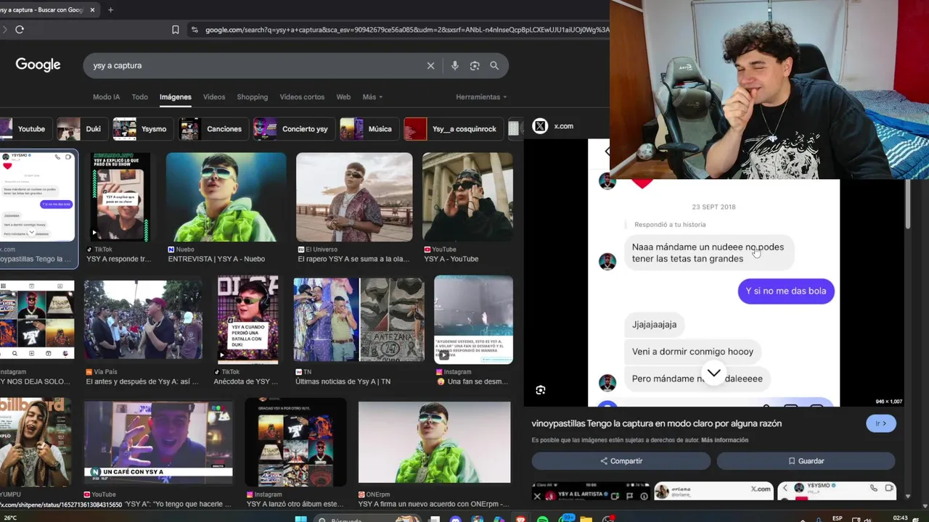Open TikTok 'YSY A responde' thumbnail
Viewport: 929px width, 522px height.
tap(120, 197)
